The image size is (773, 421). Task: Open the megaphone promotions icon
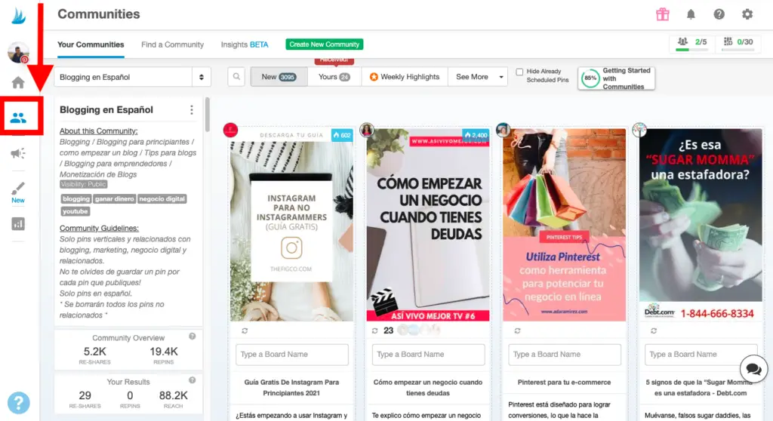click(18, 153)
